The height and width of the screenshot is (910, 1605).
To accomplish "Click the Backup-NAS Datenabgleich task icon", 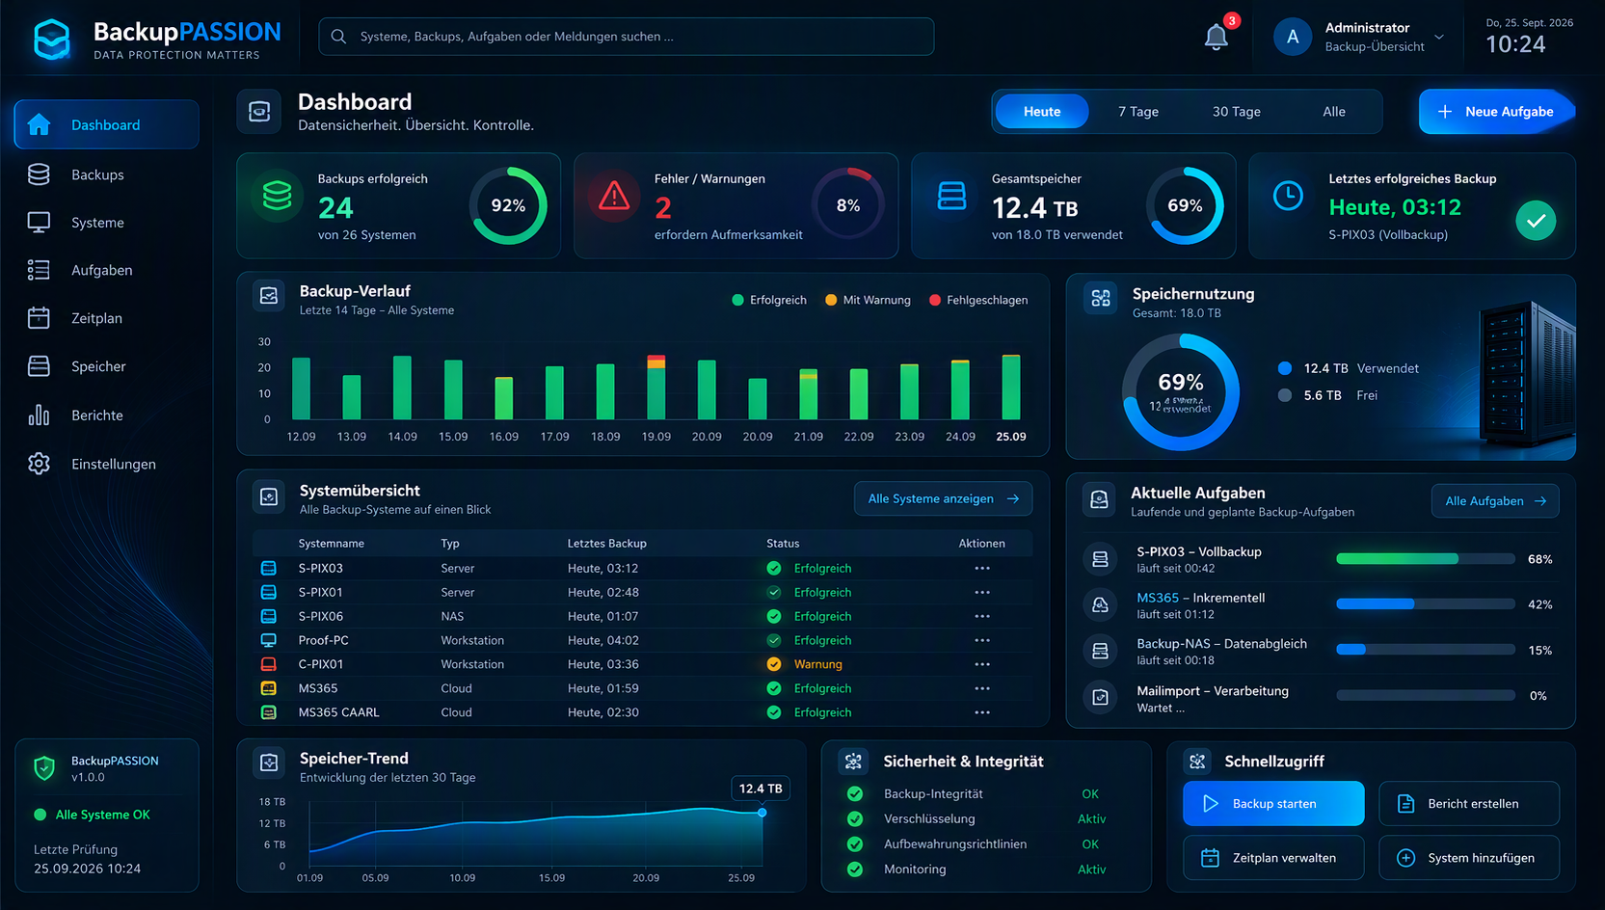I will pos(1100,651).
